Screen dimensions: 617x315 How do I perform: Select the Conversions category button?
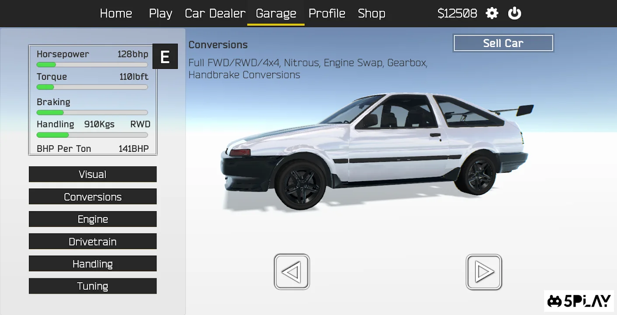pos(93,197)
